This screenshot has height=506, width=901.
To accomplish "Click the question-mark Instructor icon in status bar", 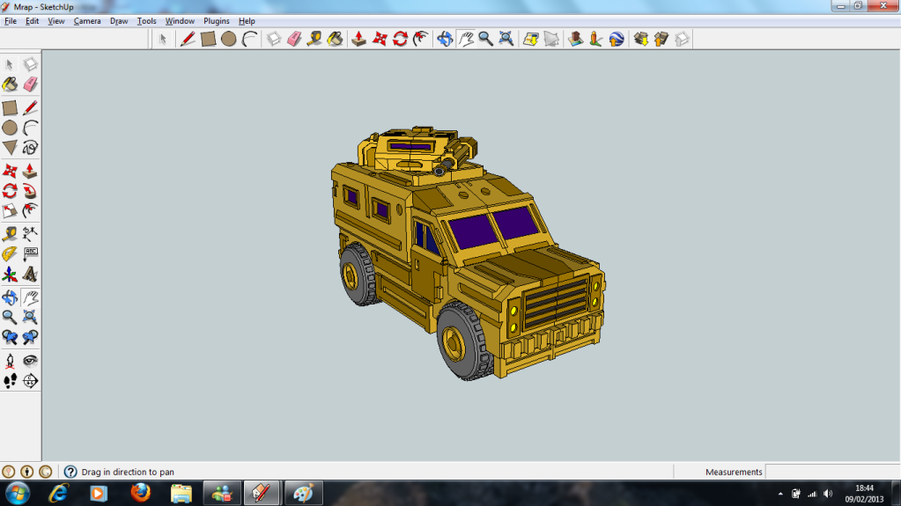I will [x=70, y=472].
